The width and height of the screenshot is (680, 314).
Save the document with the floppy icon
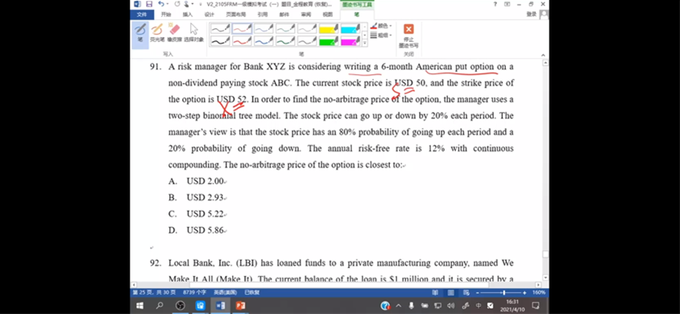[149, 4]
